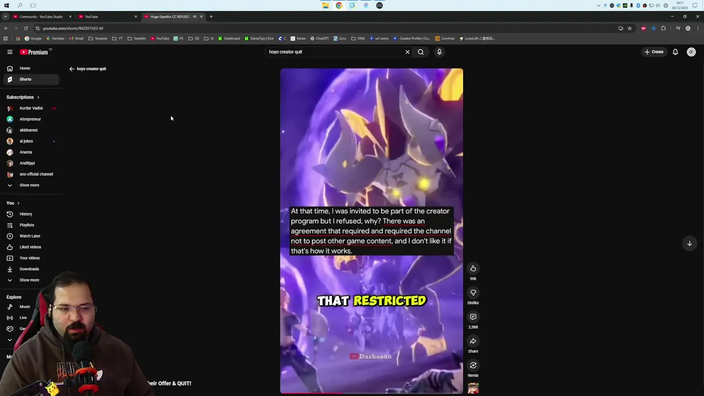Open the notifications bell
This screenshot has width=704, height=396.
point(675,52)
